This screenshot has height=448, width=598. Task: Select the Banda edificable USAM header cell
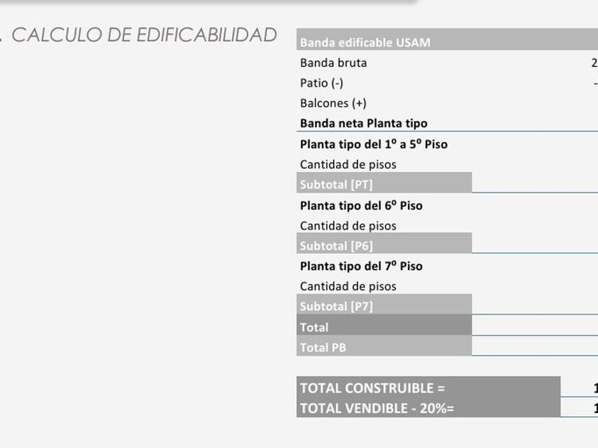(x=364, y=43)
